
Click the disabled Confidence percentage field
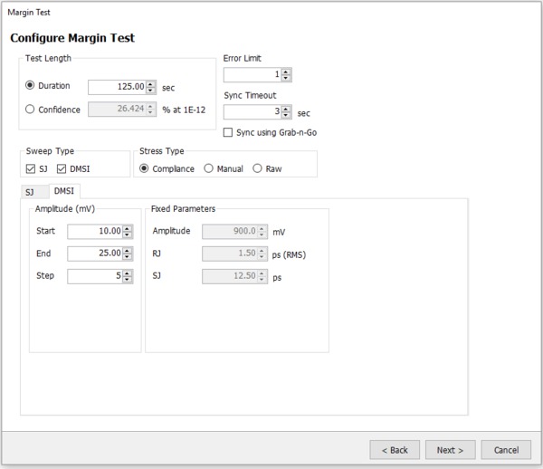click(117, 110)
